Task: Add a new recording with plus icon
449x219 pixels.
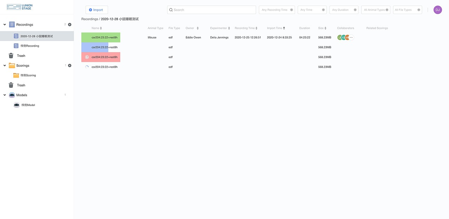Action: [x=69, y=25]
